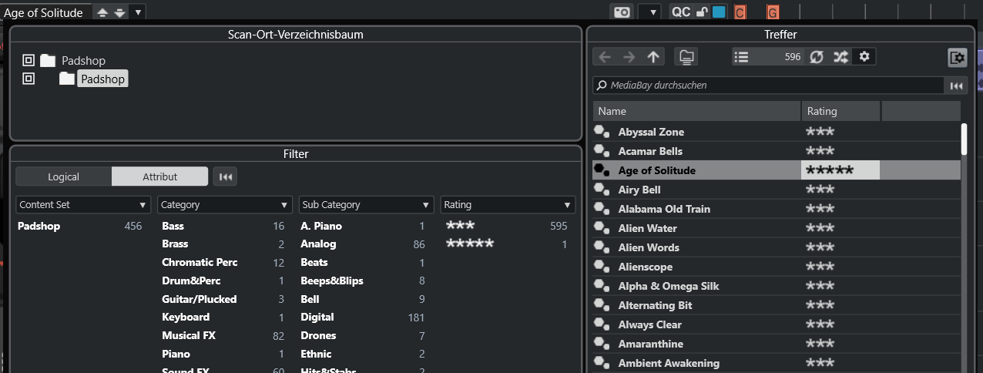Select the Attribut filter tab
Image resolution: width=983 pixels, height=373 pixels.
159,176
